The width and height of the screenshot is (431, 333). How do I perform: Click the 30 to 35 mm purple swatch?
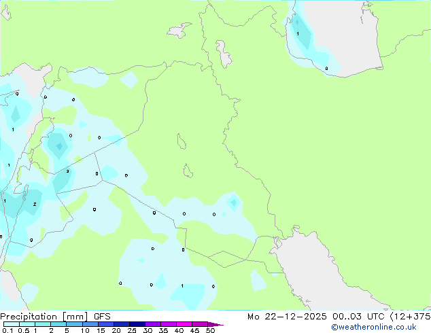152,324
